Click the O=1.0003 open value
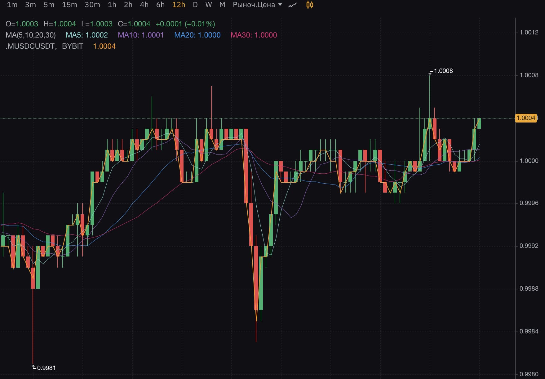This screenshot has height=379, width=545. click(22, 24)
